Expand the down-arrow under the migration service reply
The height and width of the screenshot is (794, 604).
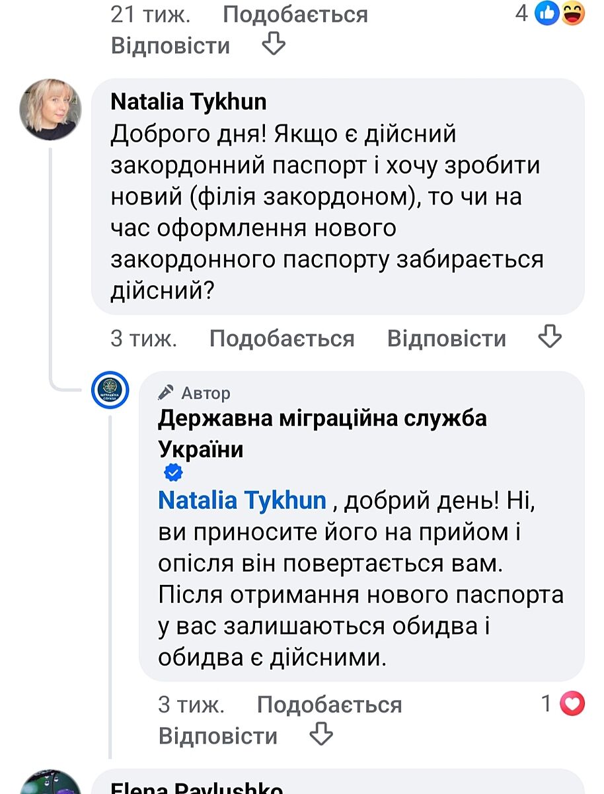[321, 735]
